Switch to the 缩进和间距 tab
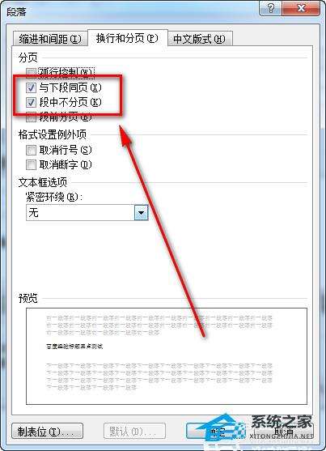The image size is (326, 451). click(50, 39)
